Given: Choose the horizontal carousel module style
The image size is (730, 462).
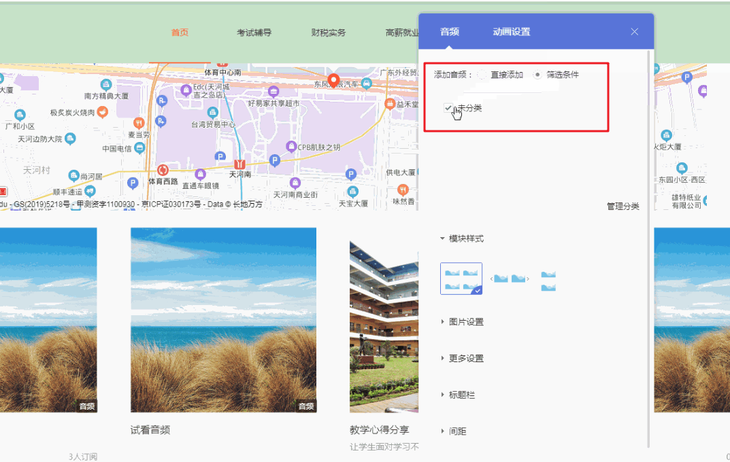Looking at the screenshot, I should [510, 279].
